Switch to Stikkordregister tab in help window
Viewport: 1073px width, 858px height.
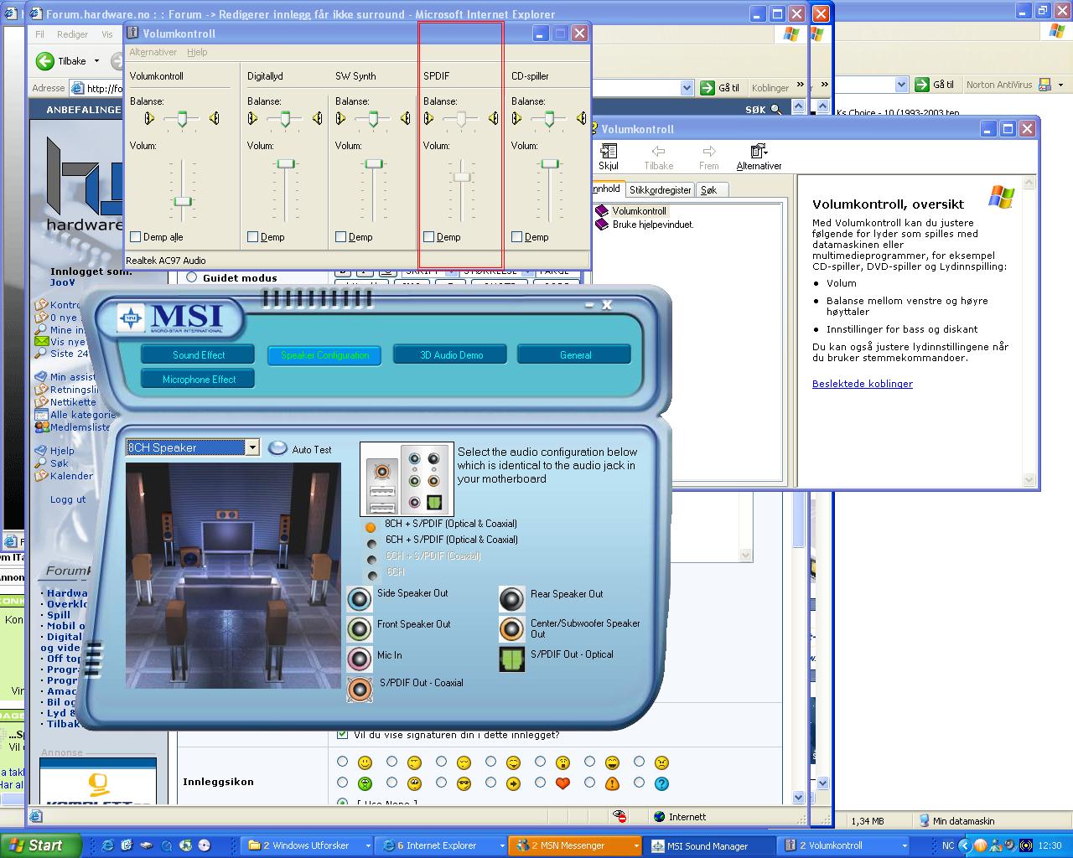point(661,190)
